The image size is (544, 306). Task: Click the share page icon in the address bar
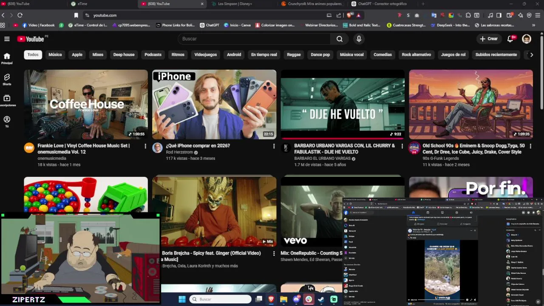[x=339, y=15]
